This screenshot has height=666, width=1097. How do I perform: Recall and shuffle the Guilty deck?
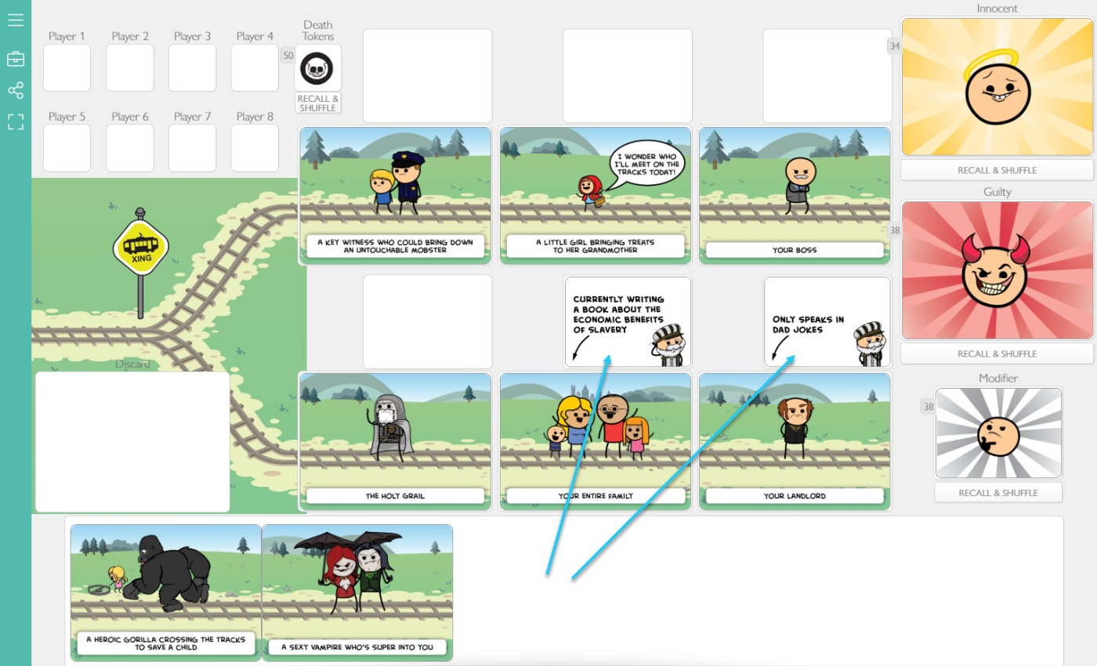tap(997, 353)
